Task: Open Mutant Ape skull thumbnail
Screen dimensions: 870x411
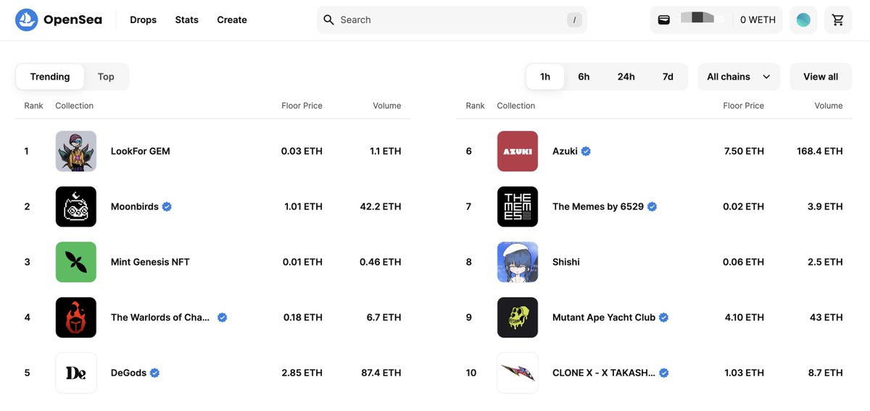Action: click(x=518, y=318)
